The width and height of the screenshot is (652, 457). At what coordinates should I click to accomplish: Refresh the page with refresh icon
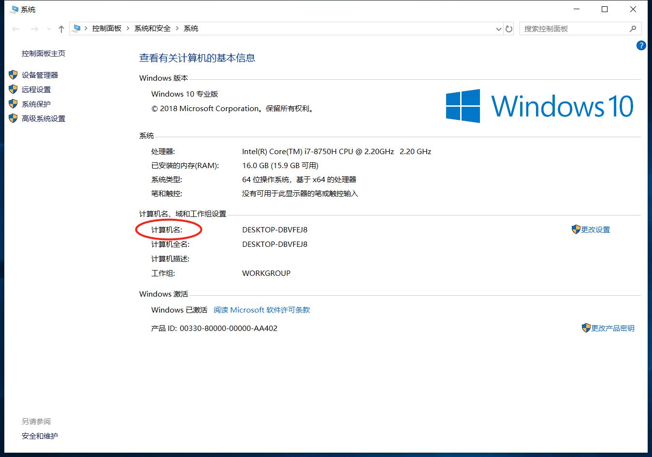tap(509, 29)
